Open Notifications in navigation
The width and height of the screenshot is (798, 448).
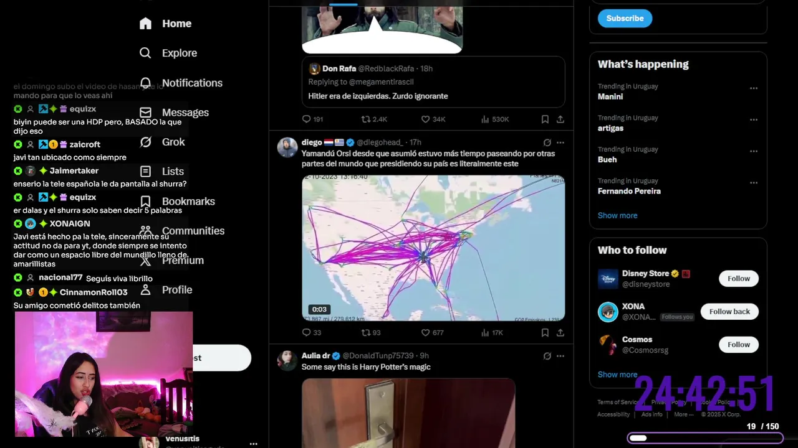(x=192, y=83)
